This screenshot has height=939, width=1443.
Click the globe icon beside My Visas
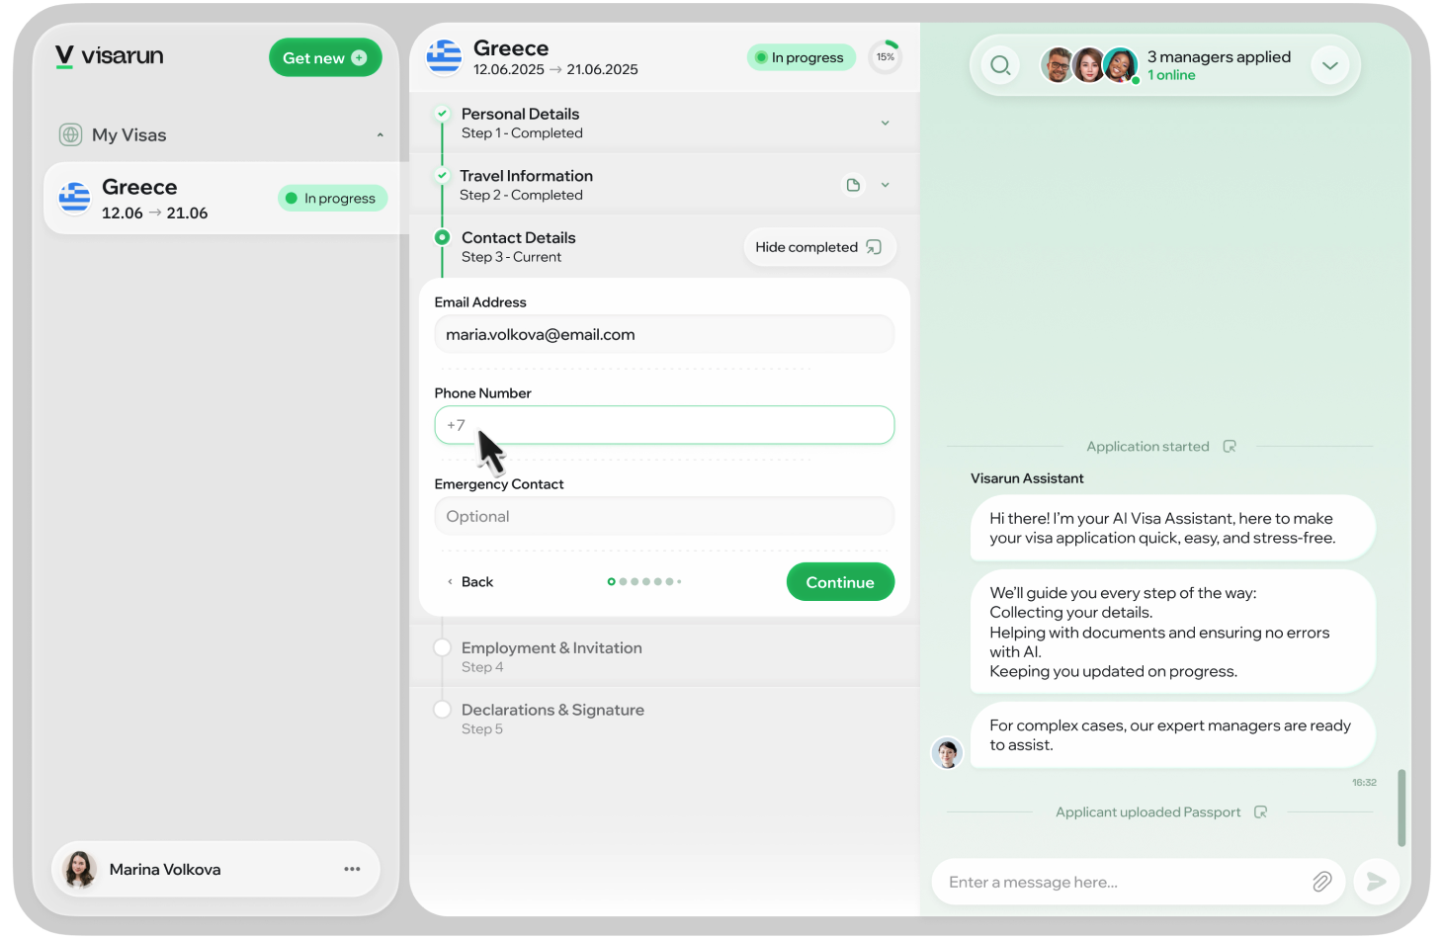point(70,134)
